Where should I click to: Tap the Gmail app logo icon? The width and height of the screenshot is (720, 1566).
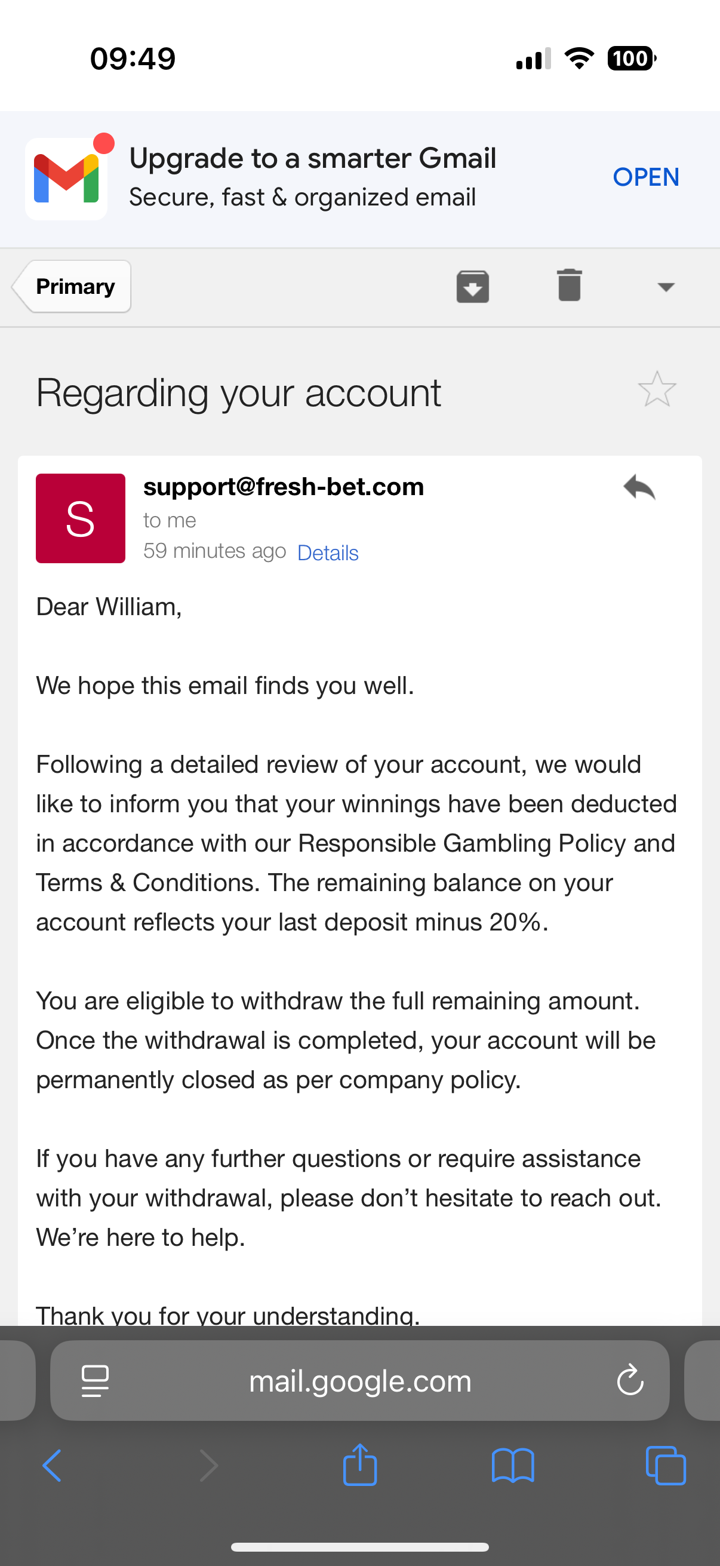[x=66, y=179]
